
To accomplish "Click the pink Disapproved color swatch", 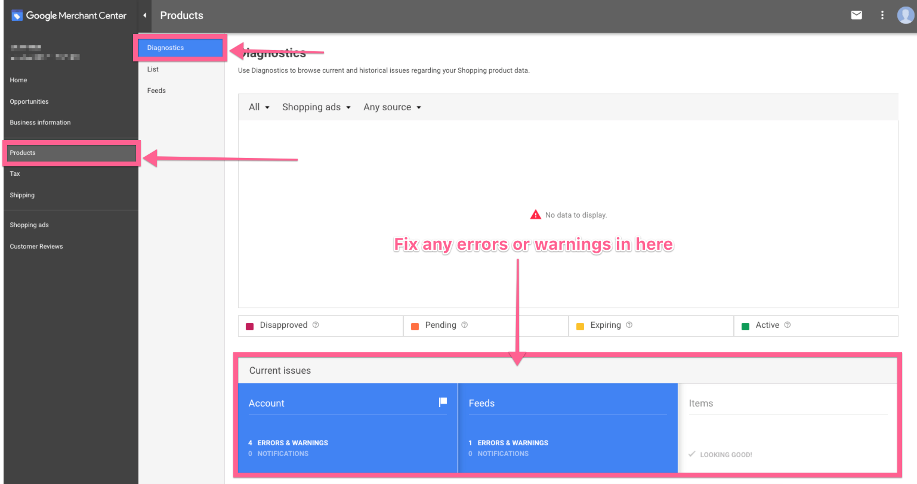I will click(250, 326).
